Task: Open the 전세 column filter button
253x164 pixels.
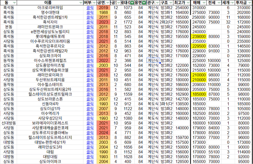Action: pyautogui.click(x=219, y=3)
